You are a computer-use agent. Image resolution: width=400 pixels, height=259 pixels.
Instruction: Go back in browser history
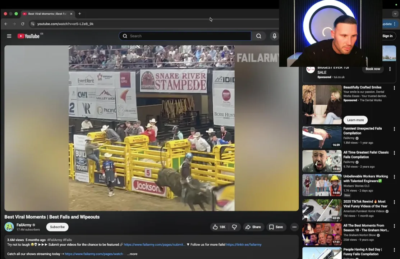[6, 24]
